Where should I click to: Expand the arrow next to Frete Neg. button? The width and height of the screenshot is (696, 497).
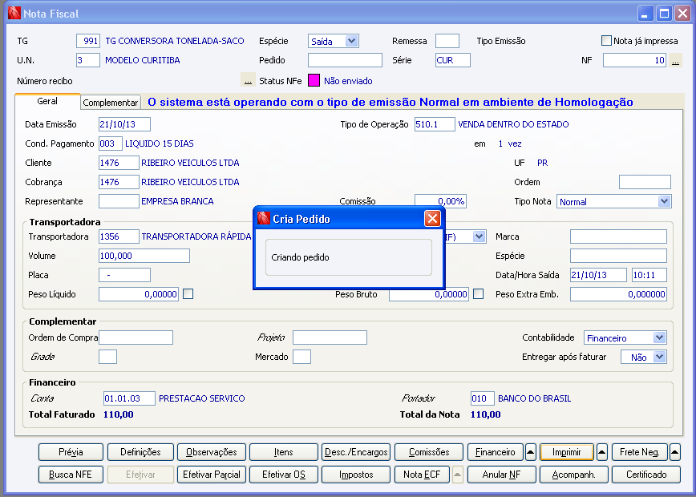[674, 452]
